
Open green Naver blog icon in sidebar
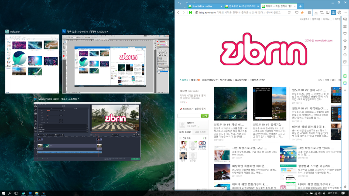(345, 76)
